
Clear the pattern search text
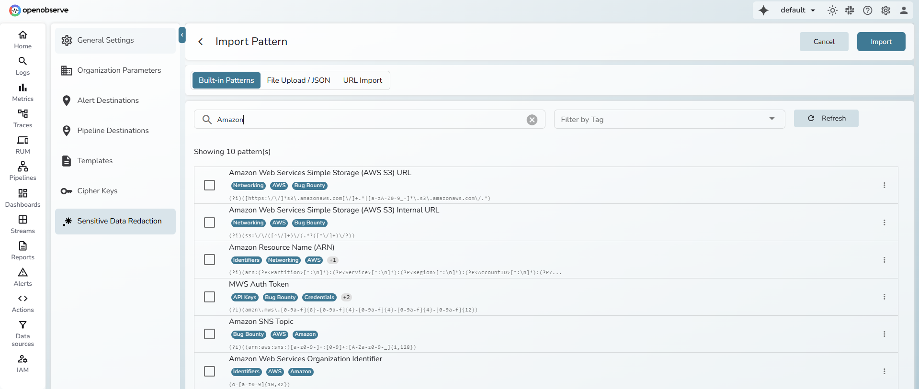[532, 120]
